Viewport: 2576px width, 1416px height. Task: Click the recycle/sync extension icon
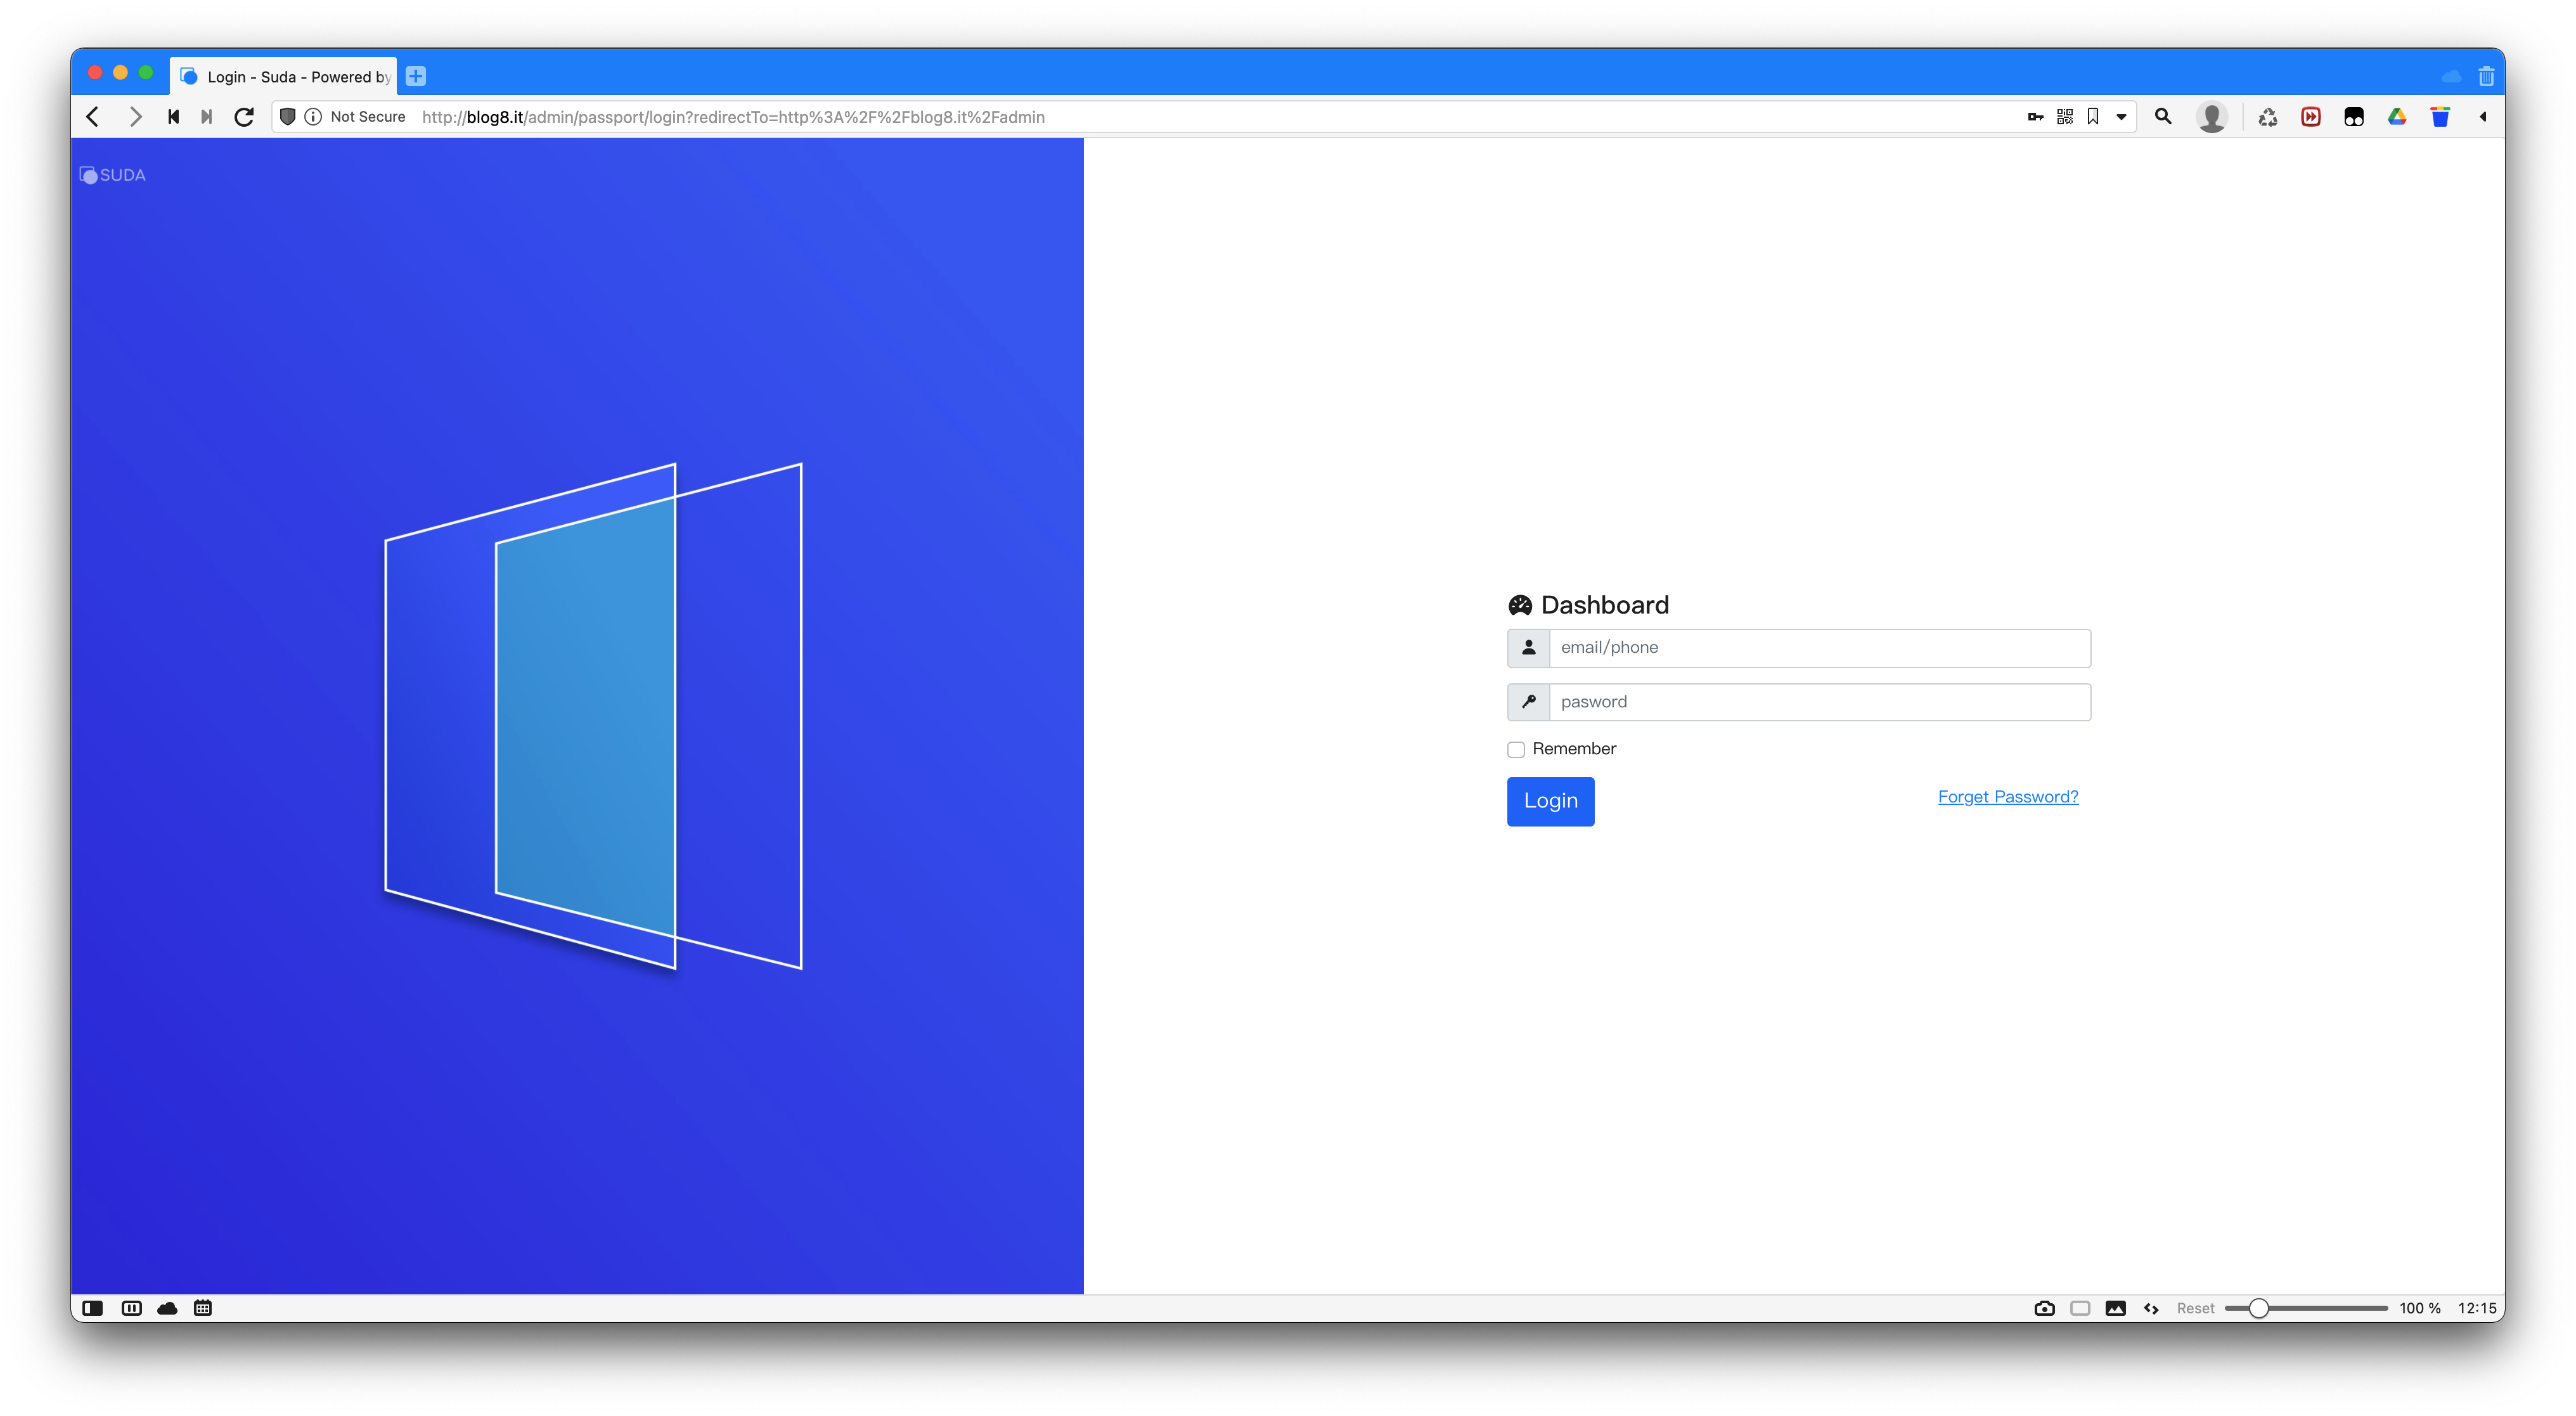click(x=2268, y=117)
